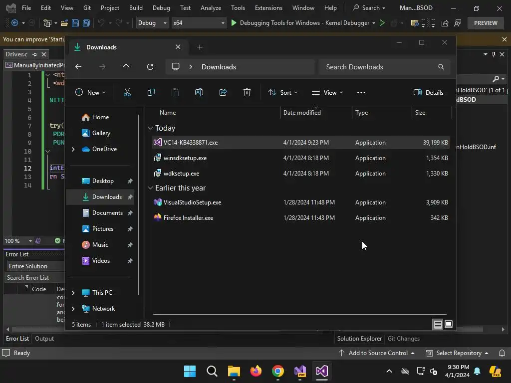Click Visual Studio Save icon in toolbar

coord(75,23)
